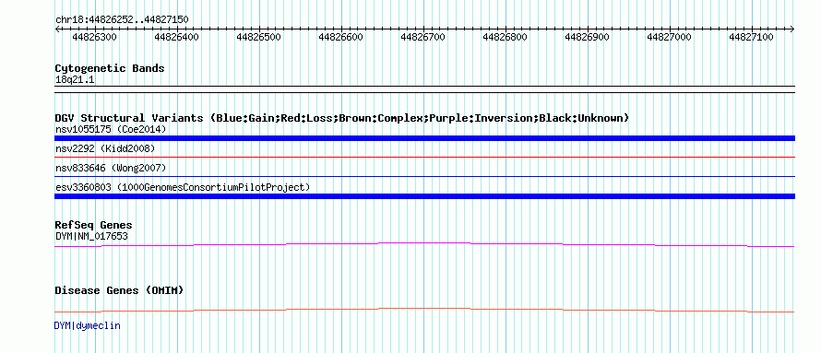821x353 pixels.
Task: Click the nsv833646 (Wong2007) label
Action: (111, 168)
